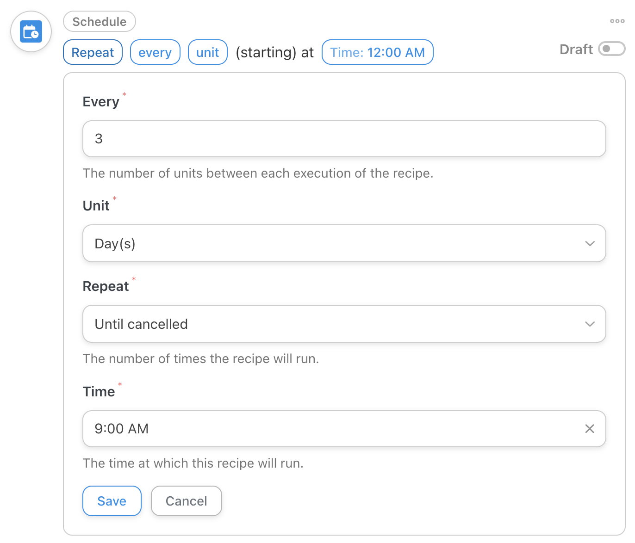
Task: Select the every pill in the header
Action: (155, 52)
